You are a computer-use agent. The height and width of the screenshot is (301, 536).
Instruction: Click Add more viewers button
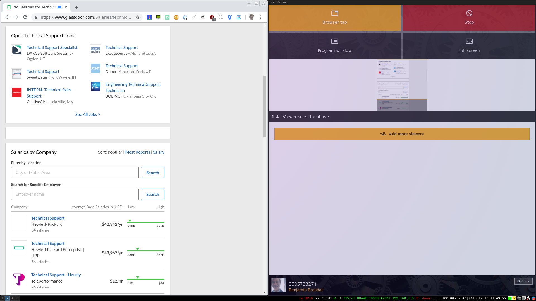[402, 134]
